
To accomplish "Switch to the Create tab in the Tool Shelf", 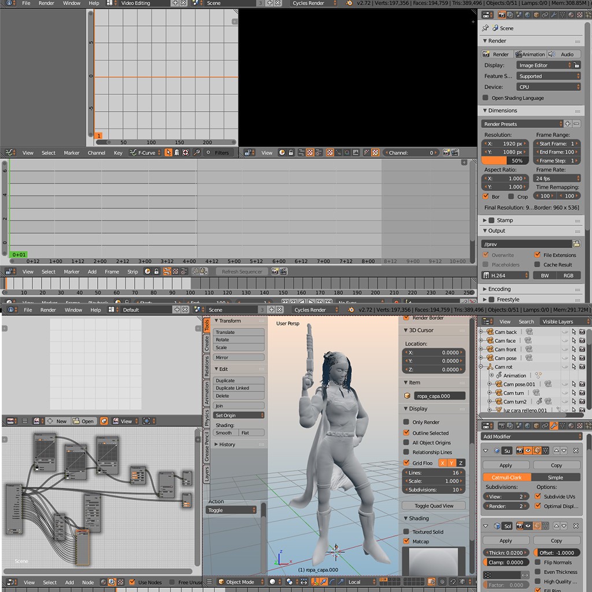I will click(206, 342).
